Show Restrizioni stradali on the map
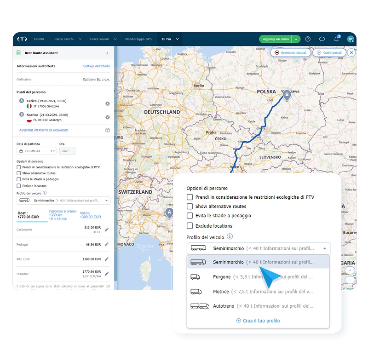The width and height of the screenshot is (368, 345). click(x=291, y=52)
